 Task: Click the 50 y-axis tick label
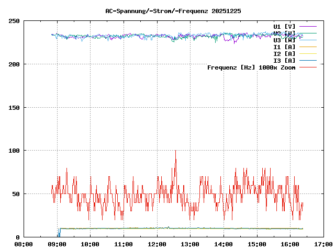[x=16, y=194]
